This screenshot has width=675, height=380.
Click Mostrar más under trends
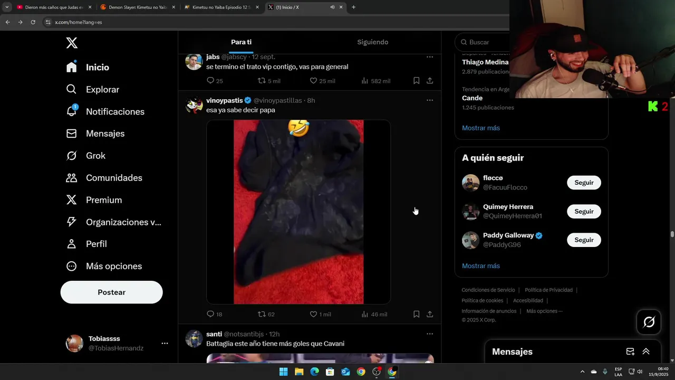tap(481, 128)
